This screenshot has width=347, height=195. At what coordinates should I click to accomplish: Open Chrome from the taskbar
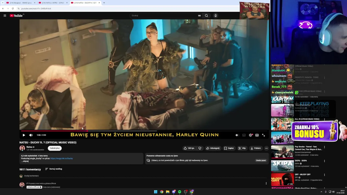pyautogui.click(x=162, y=192)
